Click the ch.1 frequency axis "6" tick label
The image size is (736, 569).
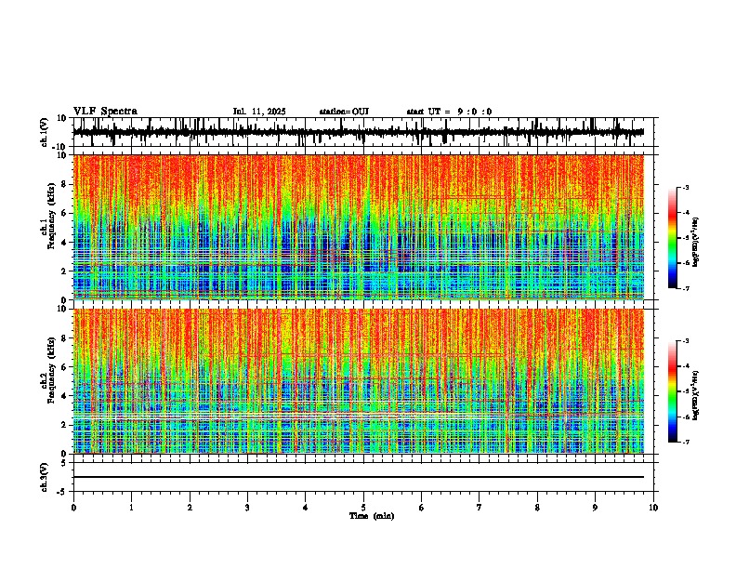(x=65, y=213)
